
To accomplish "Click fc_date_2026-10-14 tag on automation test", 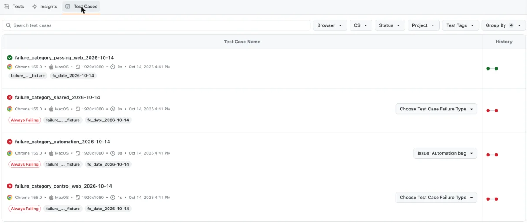I will pyautogui.click(x=108, y=164).
